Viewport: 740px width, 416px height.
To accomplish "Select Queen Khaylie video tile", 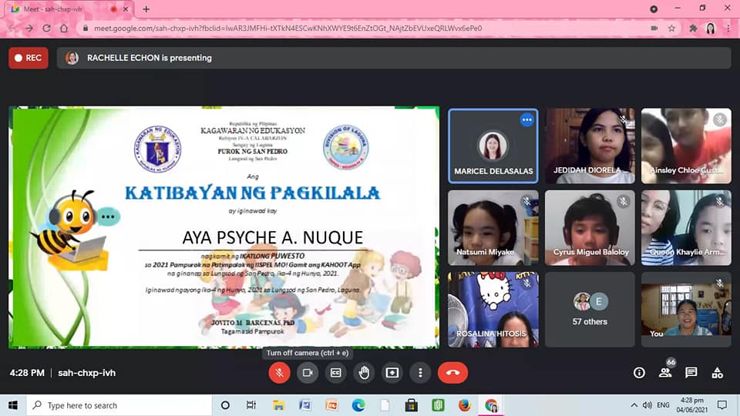I will coord(686,227).
